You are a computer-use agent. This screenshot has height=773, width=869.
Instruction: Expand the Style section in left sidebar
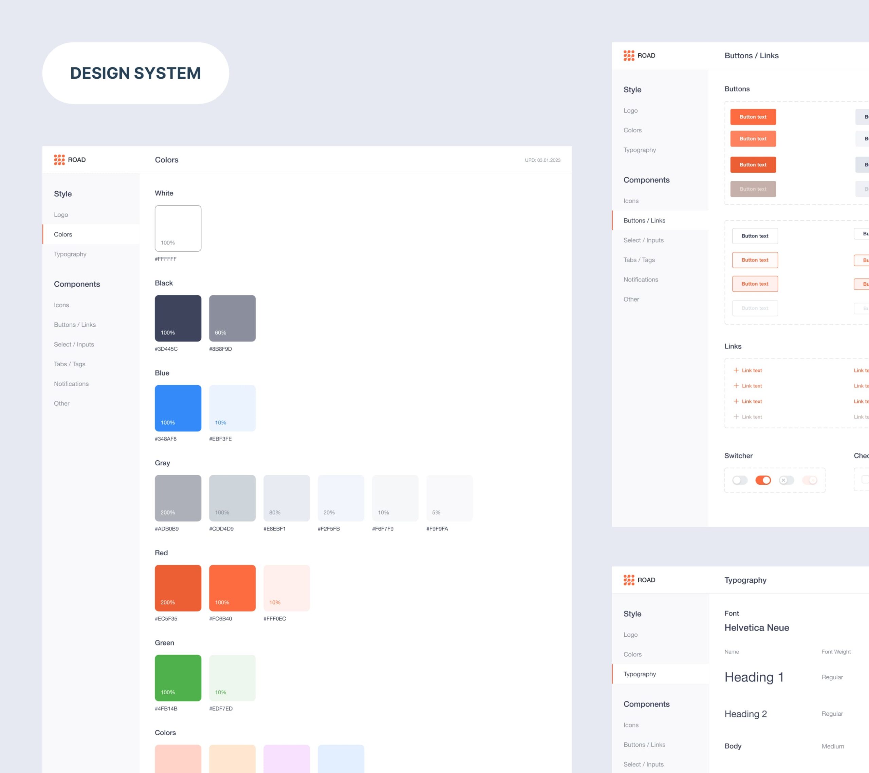63,194
